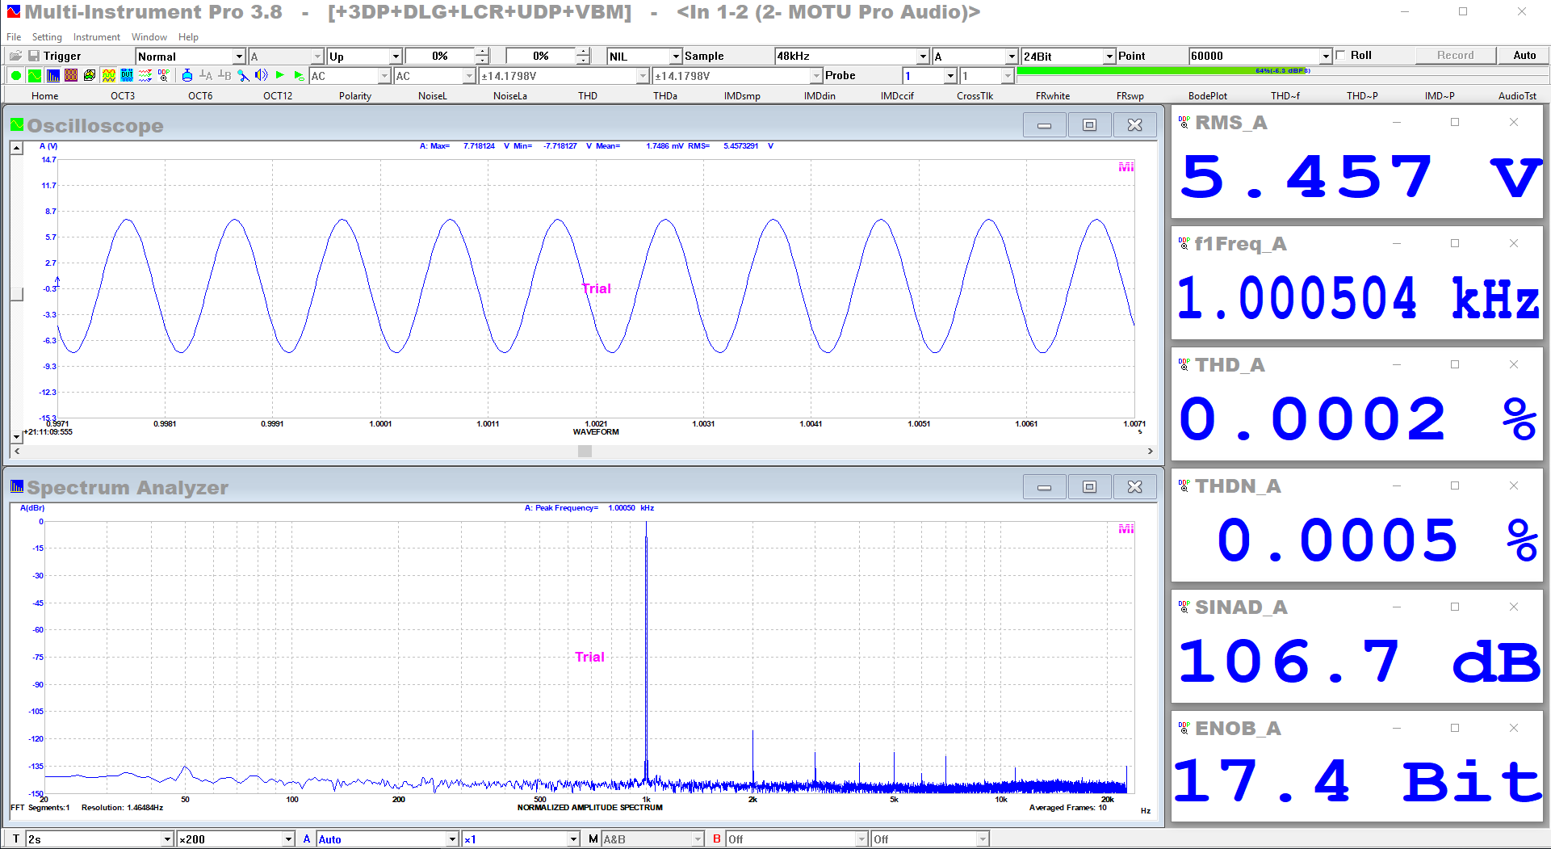This screenshot has width=1551, height=849.
Task: Open the Setting menu
Action: [47, 37]
